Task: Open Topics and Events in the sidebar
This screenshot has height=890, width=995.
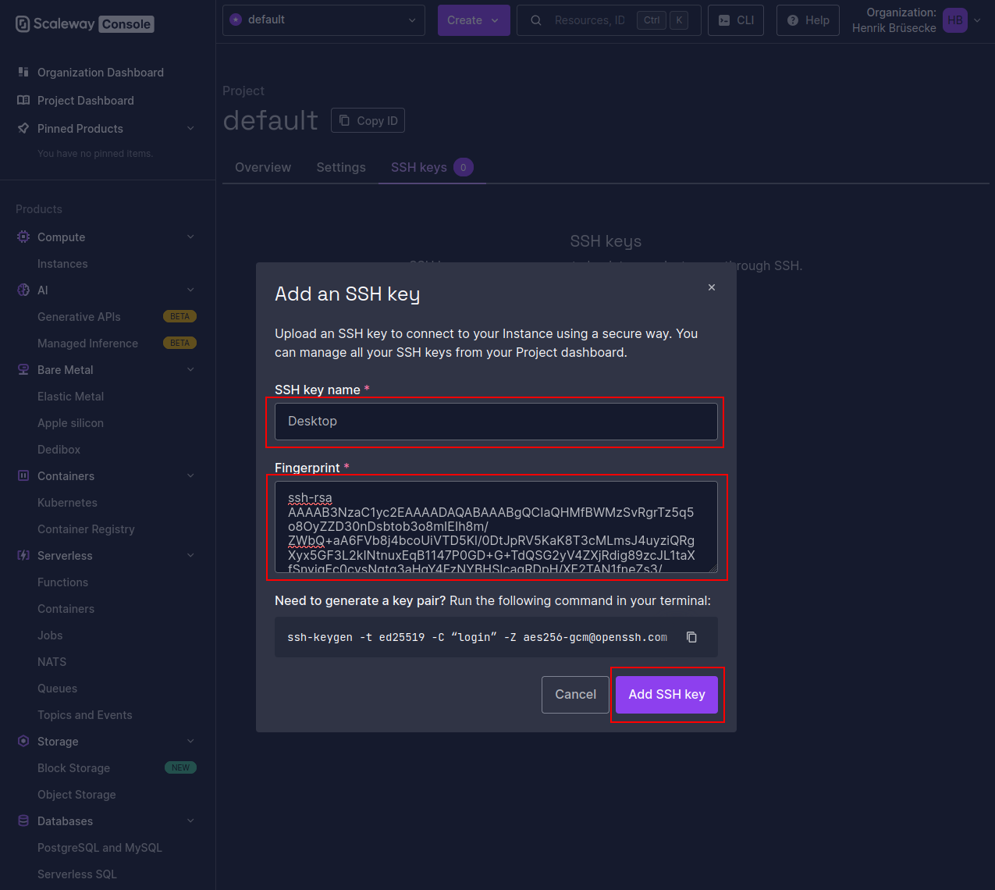Action: (x=85, y=714)
